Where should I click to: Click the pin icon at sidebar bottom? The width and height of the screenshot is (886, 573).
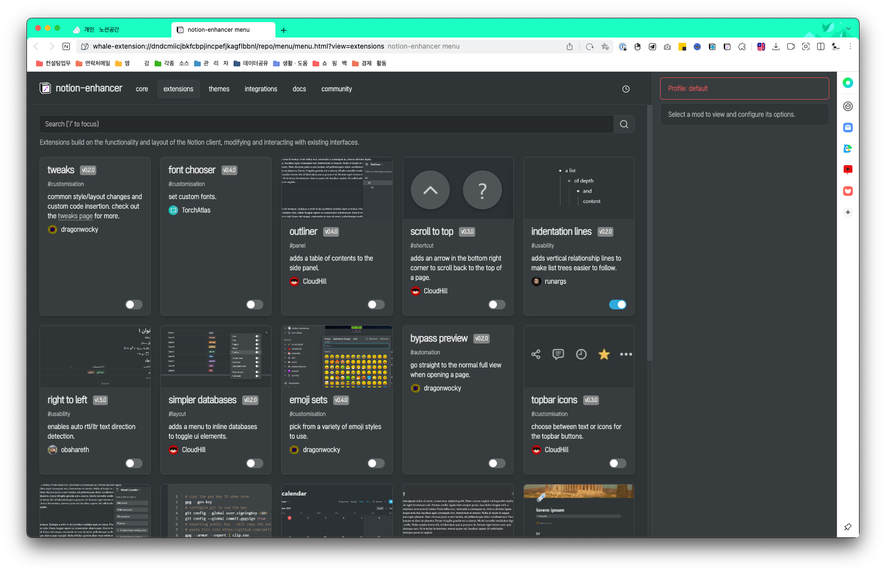tap(848, 527)
